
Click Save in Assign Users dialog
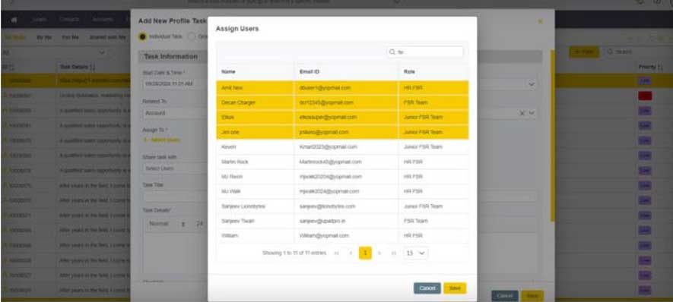coord(455,288)
